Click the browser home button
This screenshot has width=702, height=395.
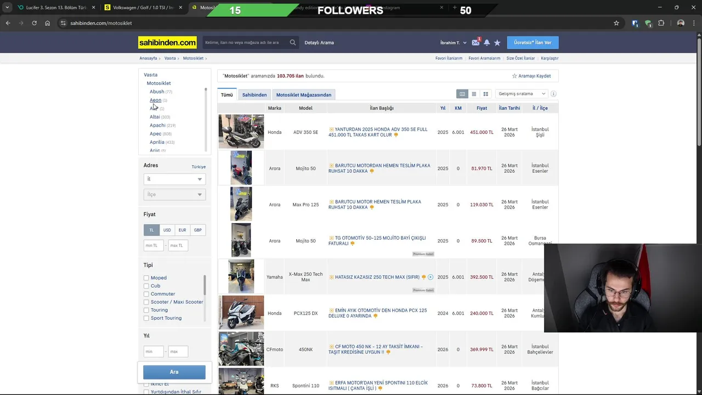tap(47, 23)
